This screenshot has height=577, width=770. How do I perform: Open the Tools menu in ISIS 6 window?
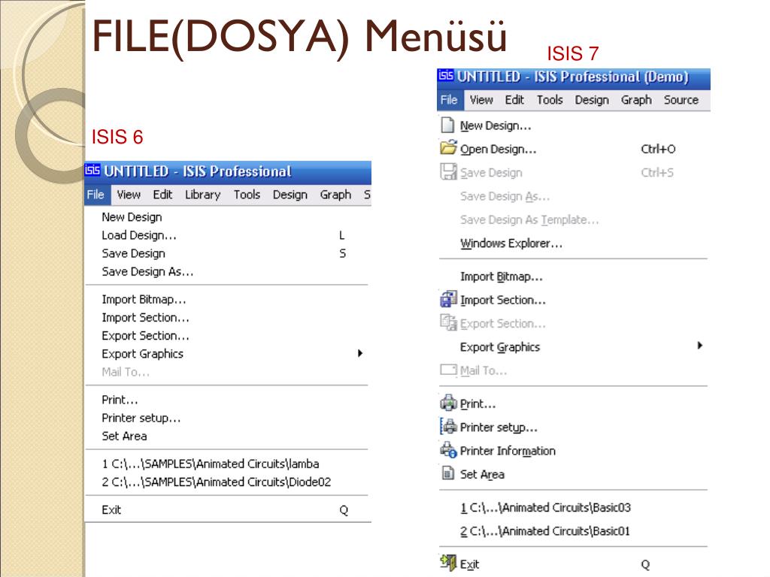coord(247,195)
